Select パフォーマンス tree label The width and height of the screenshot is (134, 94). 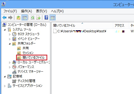(x=26, y=67)
